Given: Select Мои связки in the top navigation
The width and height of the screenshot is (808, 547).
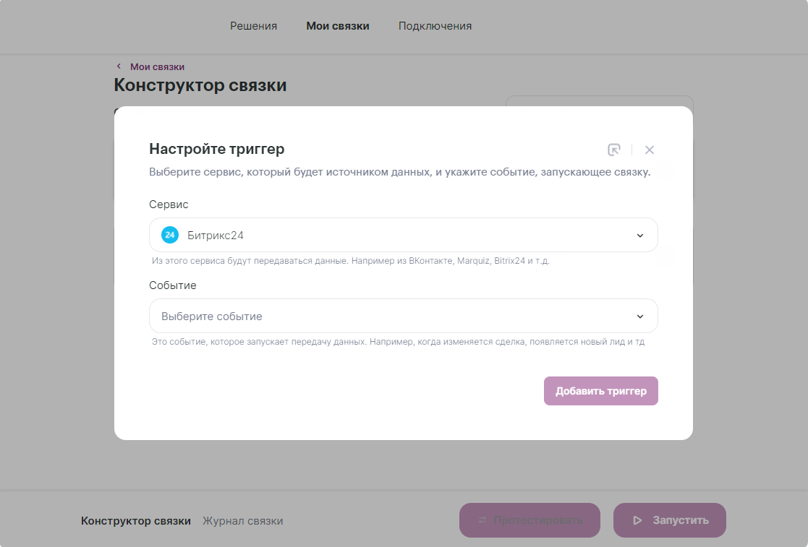Looking at the screenshot, I should point(338,26).
